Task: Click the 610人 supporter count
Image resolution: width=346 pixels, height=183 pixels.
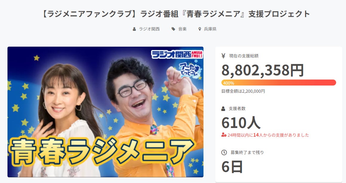Action: pyautogui.click(x=241, y=123)
